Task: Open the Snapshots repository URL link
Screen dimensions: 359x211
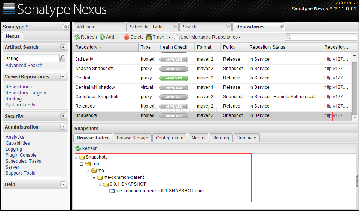Action: click(x=336, y=115)
